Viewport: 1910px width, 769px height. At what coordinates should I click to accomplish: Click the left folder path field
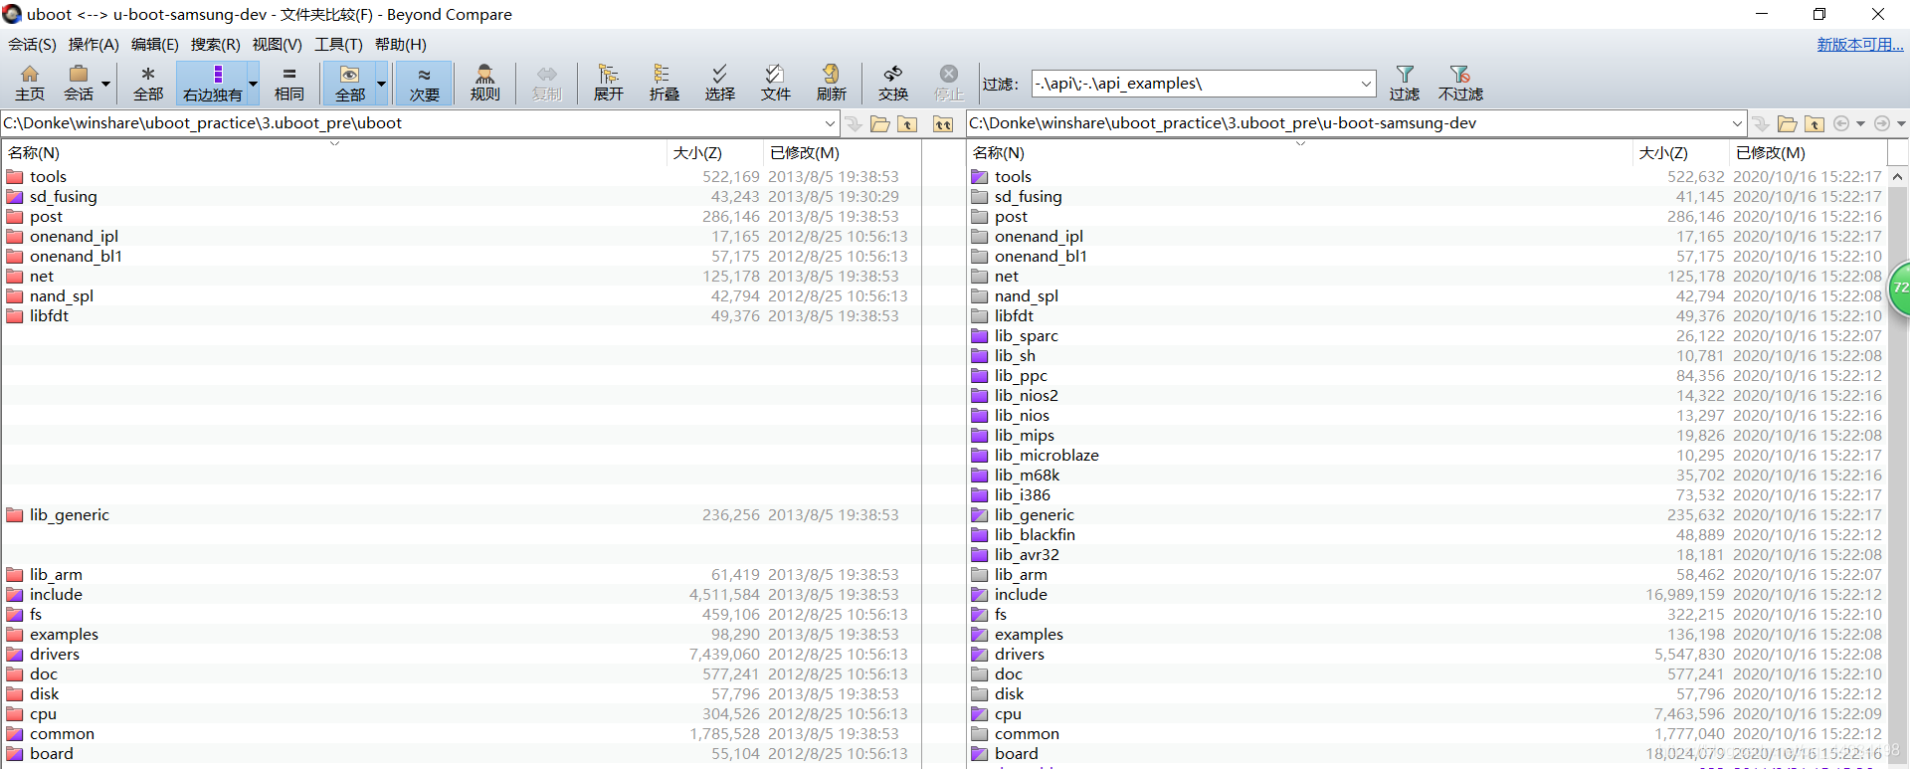pos(412,123)
